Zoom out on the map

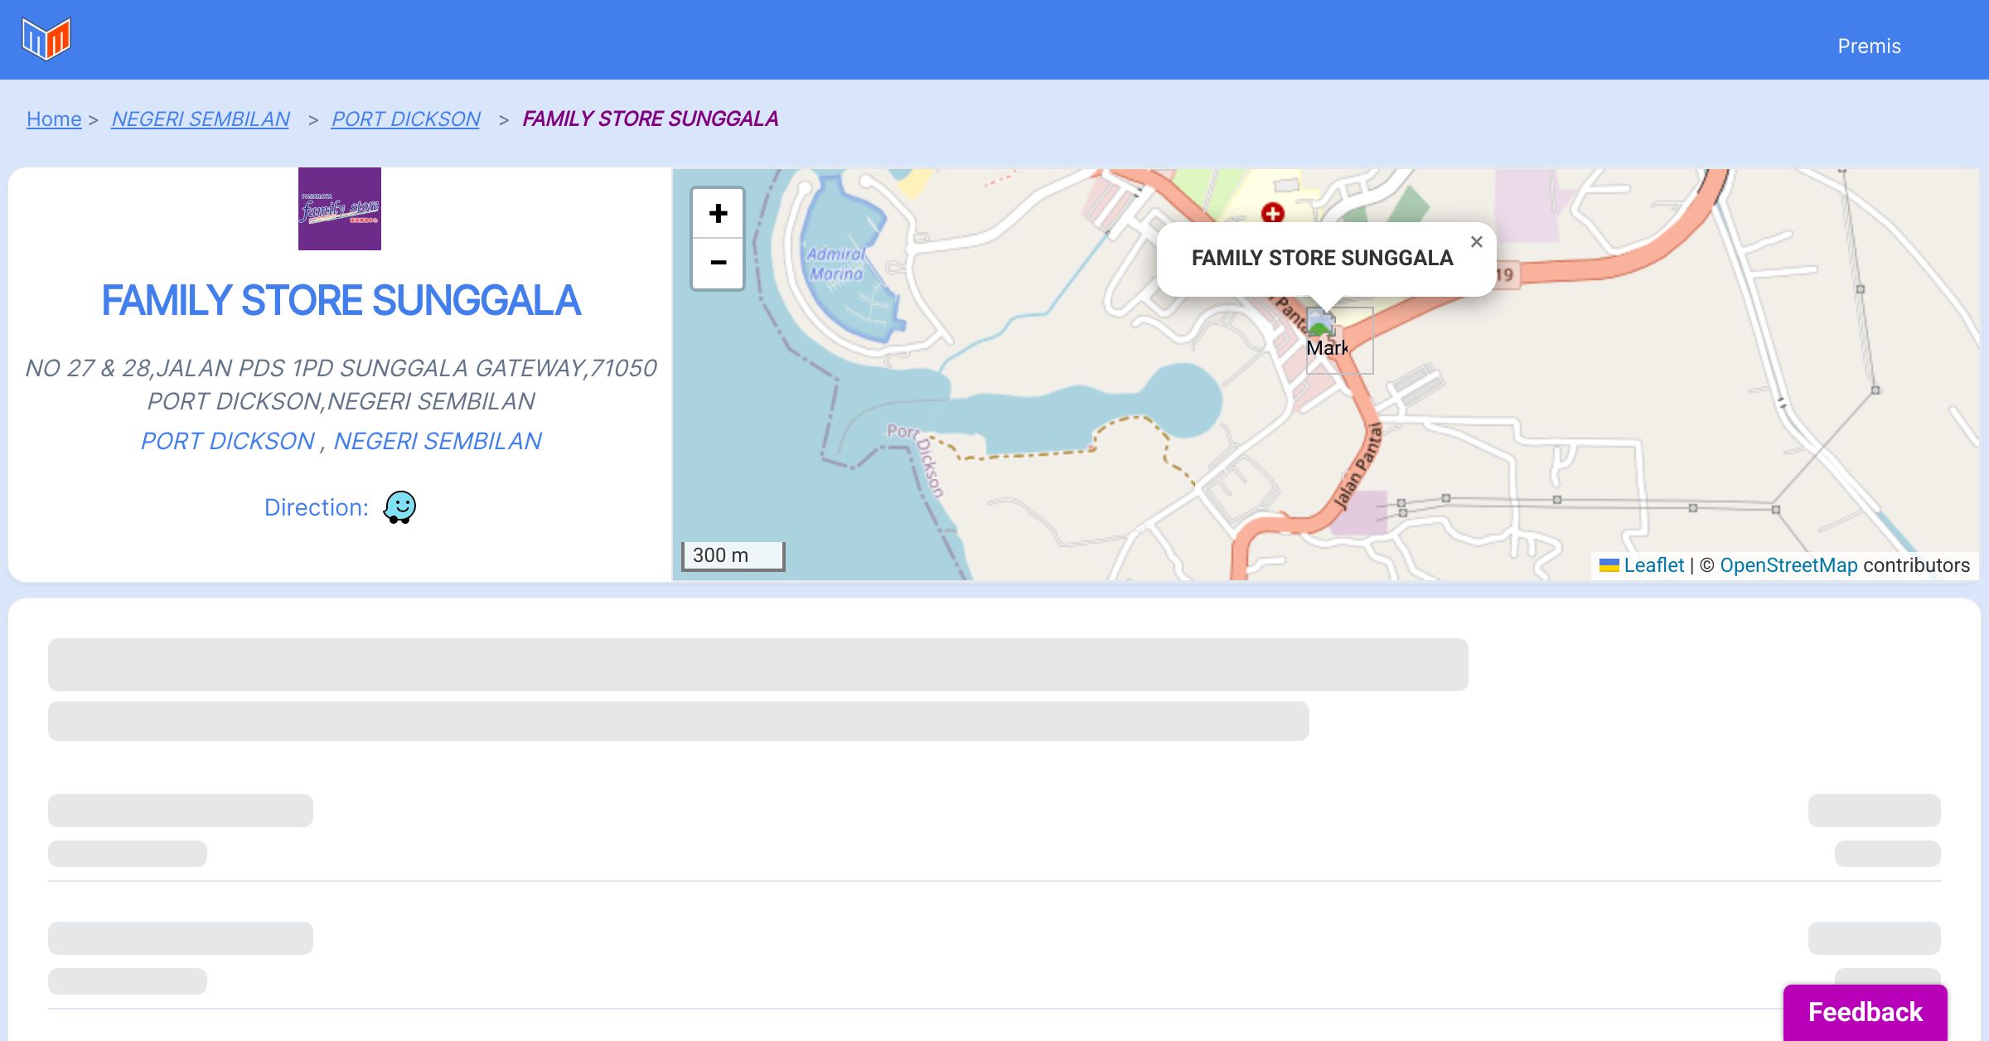point(718,264)
